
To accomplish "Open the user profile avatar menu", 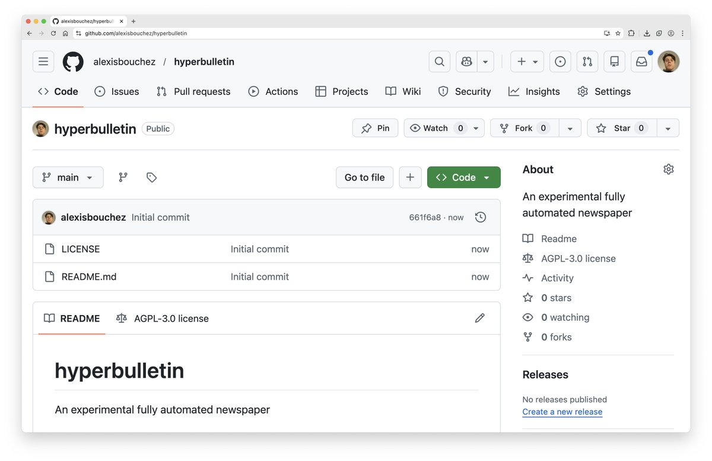I will 669,62.
